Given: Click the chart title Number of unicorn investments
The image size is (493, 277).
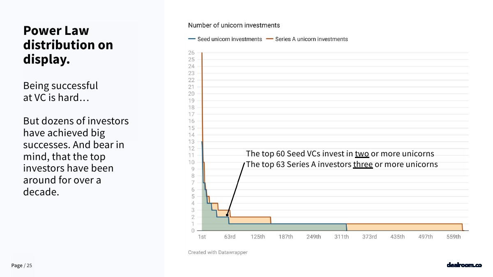Looking at the screenshot, I should 234,25.
